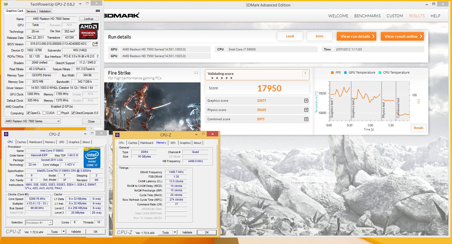Switch to Graphics tab in Memory CPU-Z window
The width and height of the screenshot is (452, 244).
pyautogui.click(x=185, y=143)
